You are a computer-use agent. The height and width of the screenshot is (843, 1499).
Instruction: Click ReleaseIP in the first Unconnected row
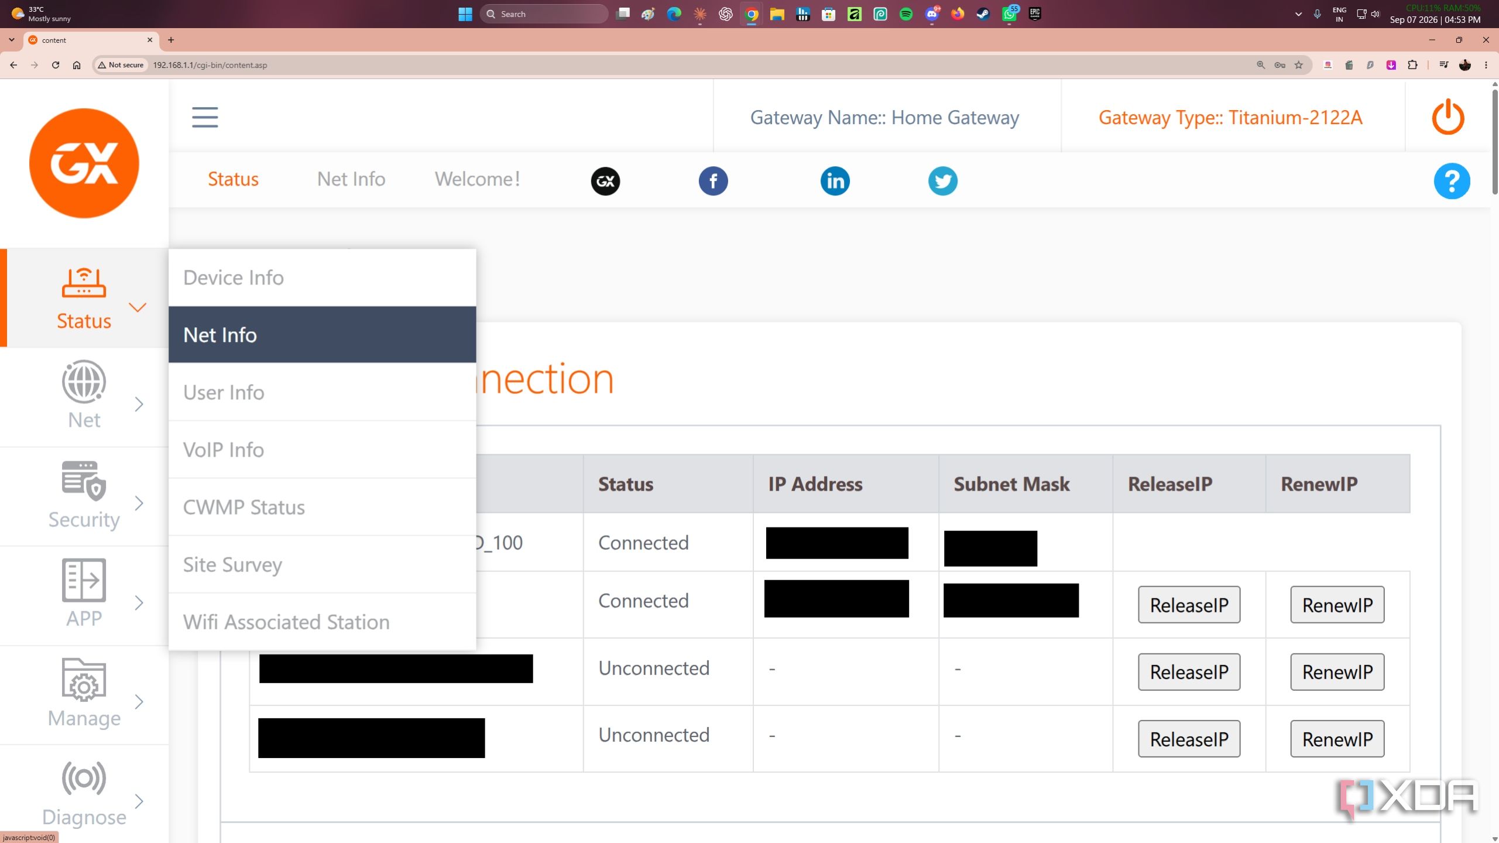[1189, 672]
